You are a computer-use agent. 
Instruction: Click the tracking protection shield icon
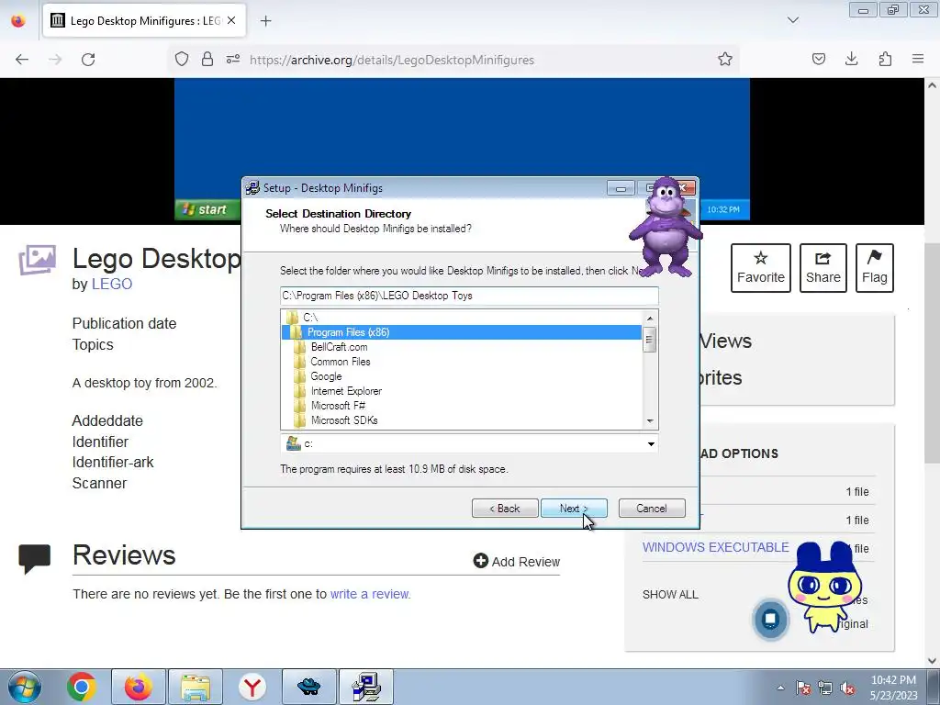tap(182, 59)
